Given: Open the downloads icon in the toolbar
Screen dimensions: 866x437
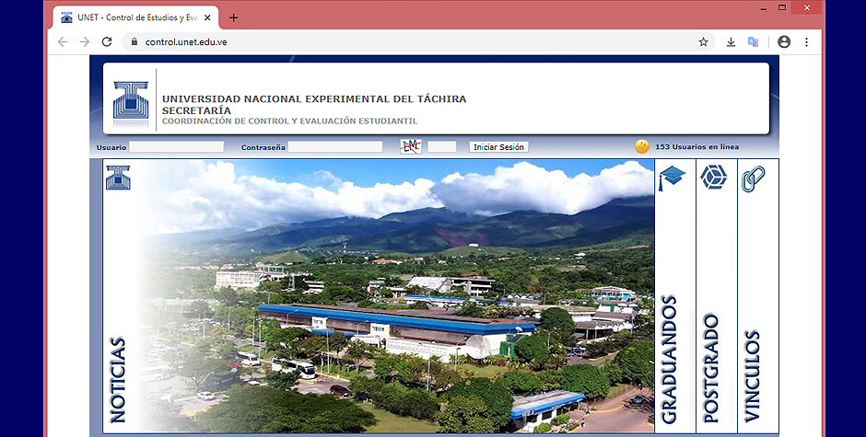Looking at the screenshot, I should [x=731, y=42].
